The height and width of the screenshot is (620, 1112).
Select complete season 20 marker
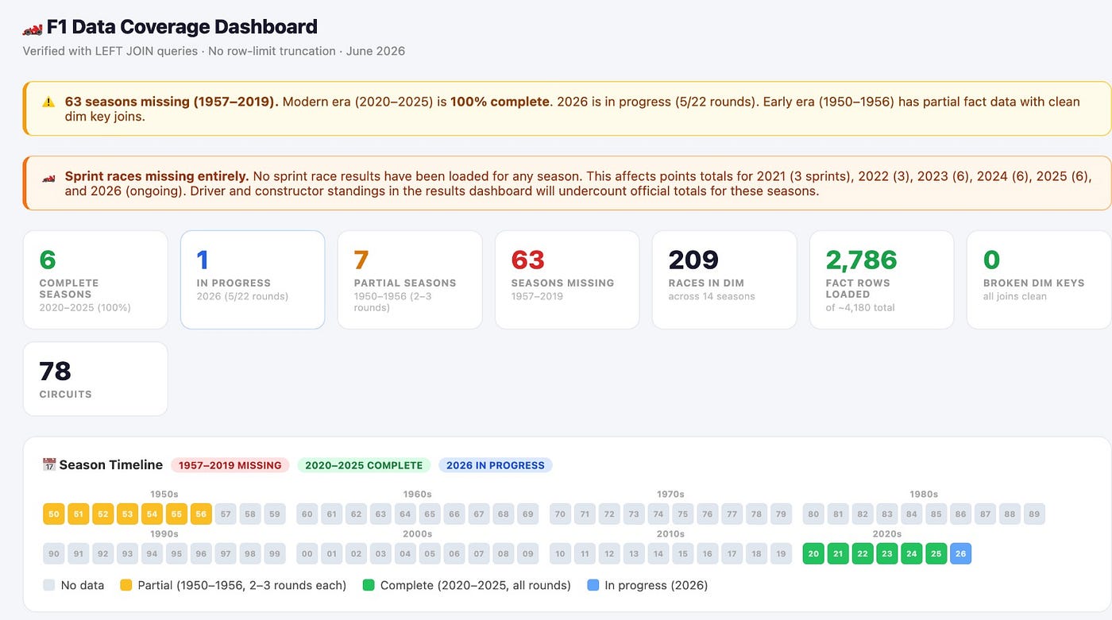click(813, 553)
